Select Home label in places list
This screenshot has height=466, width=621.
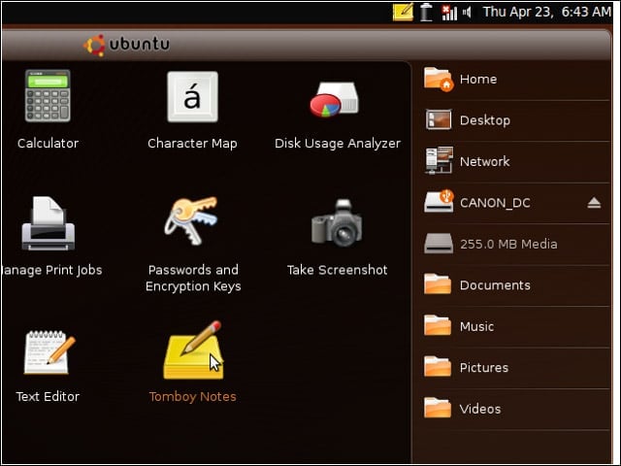pos(478,80)
